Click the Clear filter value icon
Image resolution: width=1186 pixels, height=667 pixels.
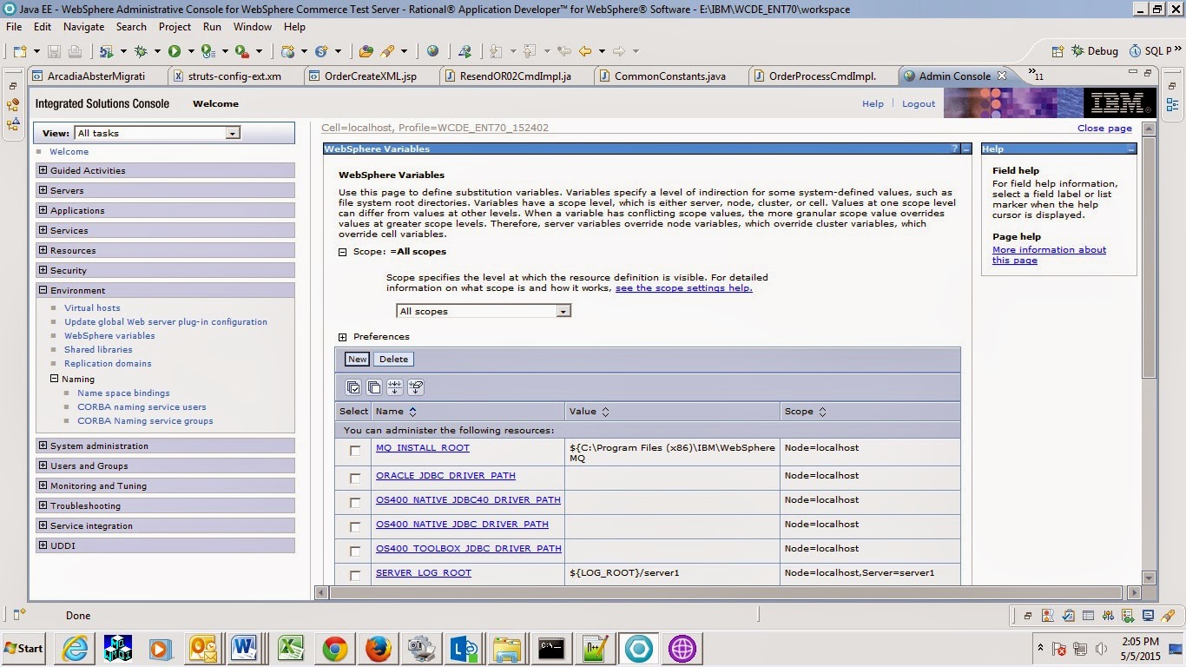click(x=416, y=387)
